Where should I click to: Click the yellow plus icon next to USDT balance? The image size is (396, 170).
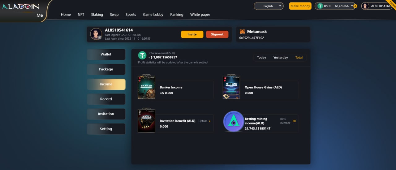(x=355, y=6)
